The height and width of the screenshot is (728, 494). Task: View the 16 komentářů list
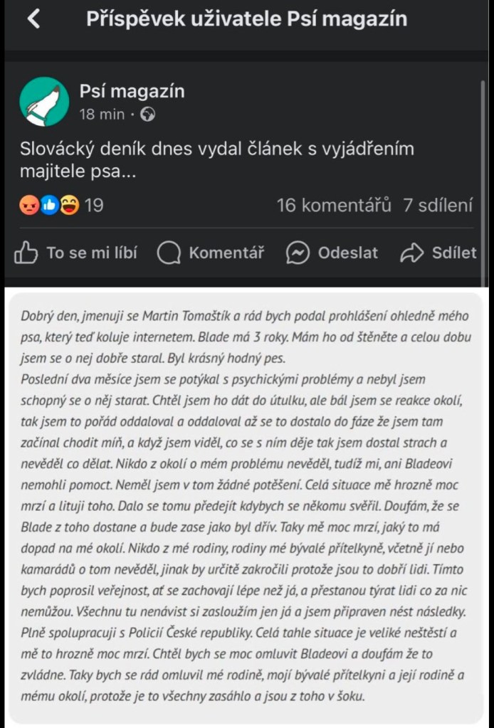pos(334,206)
